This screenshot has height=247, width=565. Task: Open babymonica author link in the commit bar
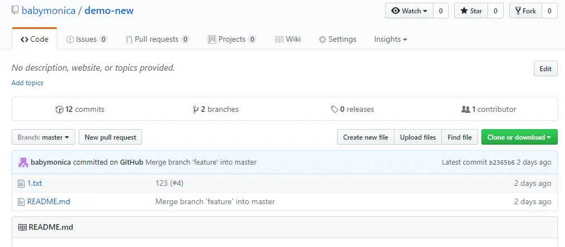click(51, 162)
